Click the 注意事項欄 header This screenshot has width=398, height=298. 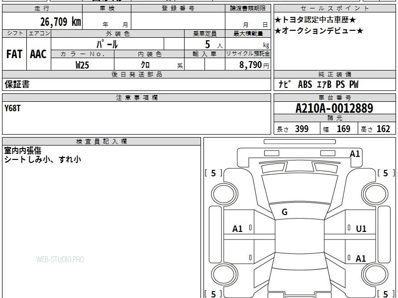click(136, 98)
